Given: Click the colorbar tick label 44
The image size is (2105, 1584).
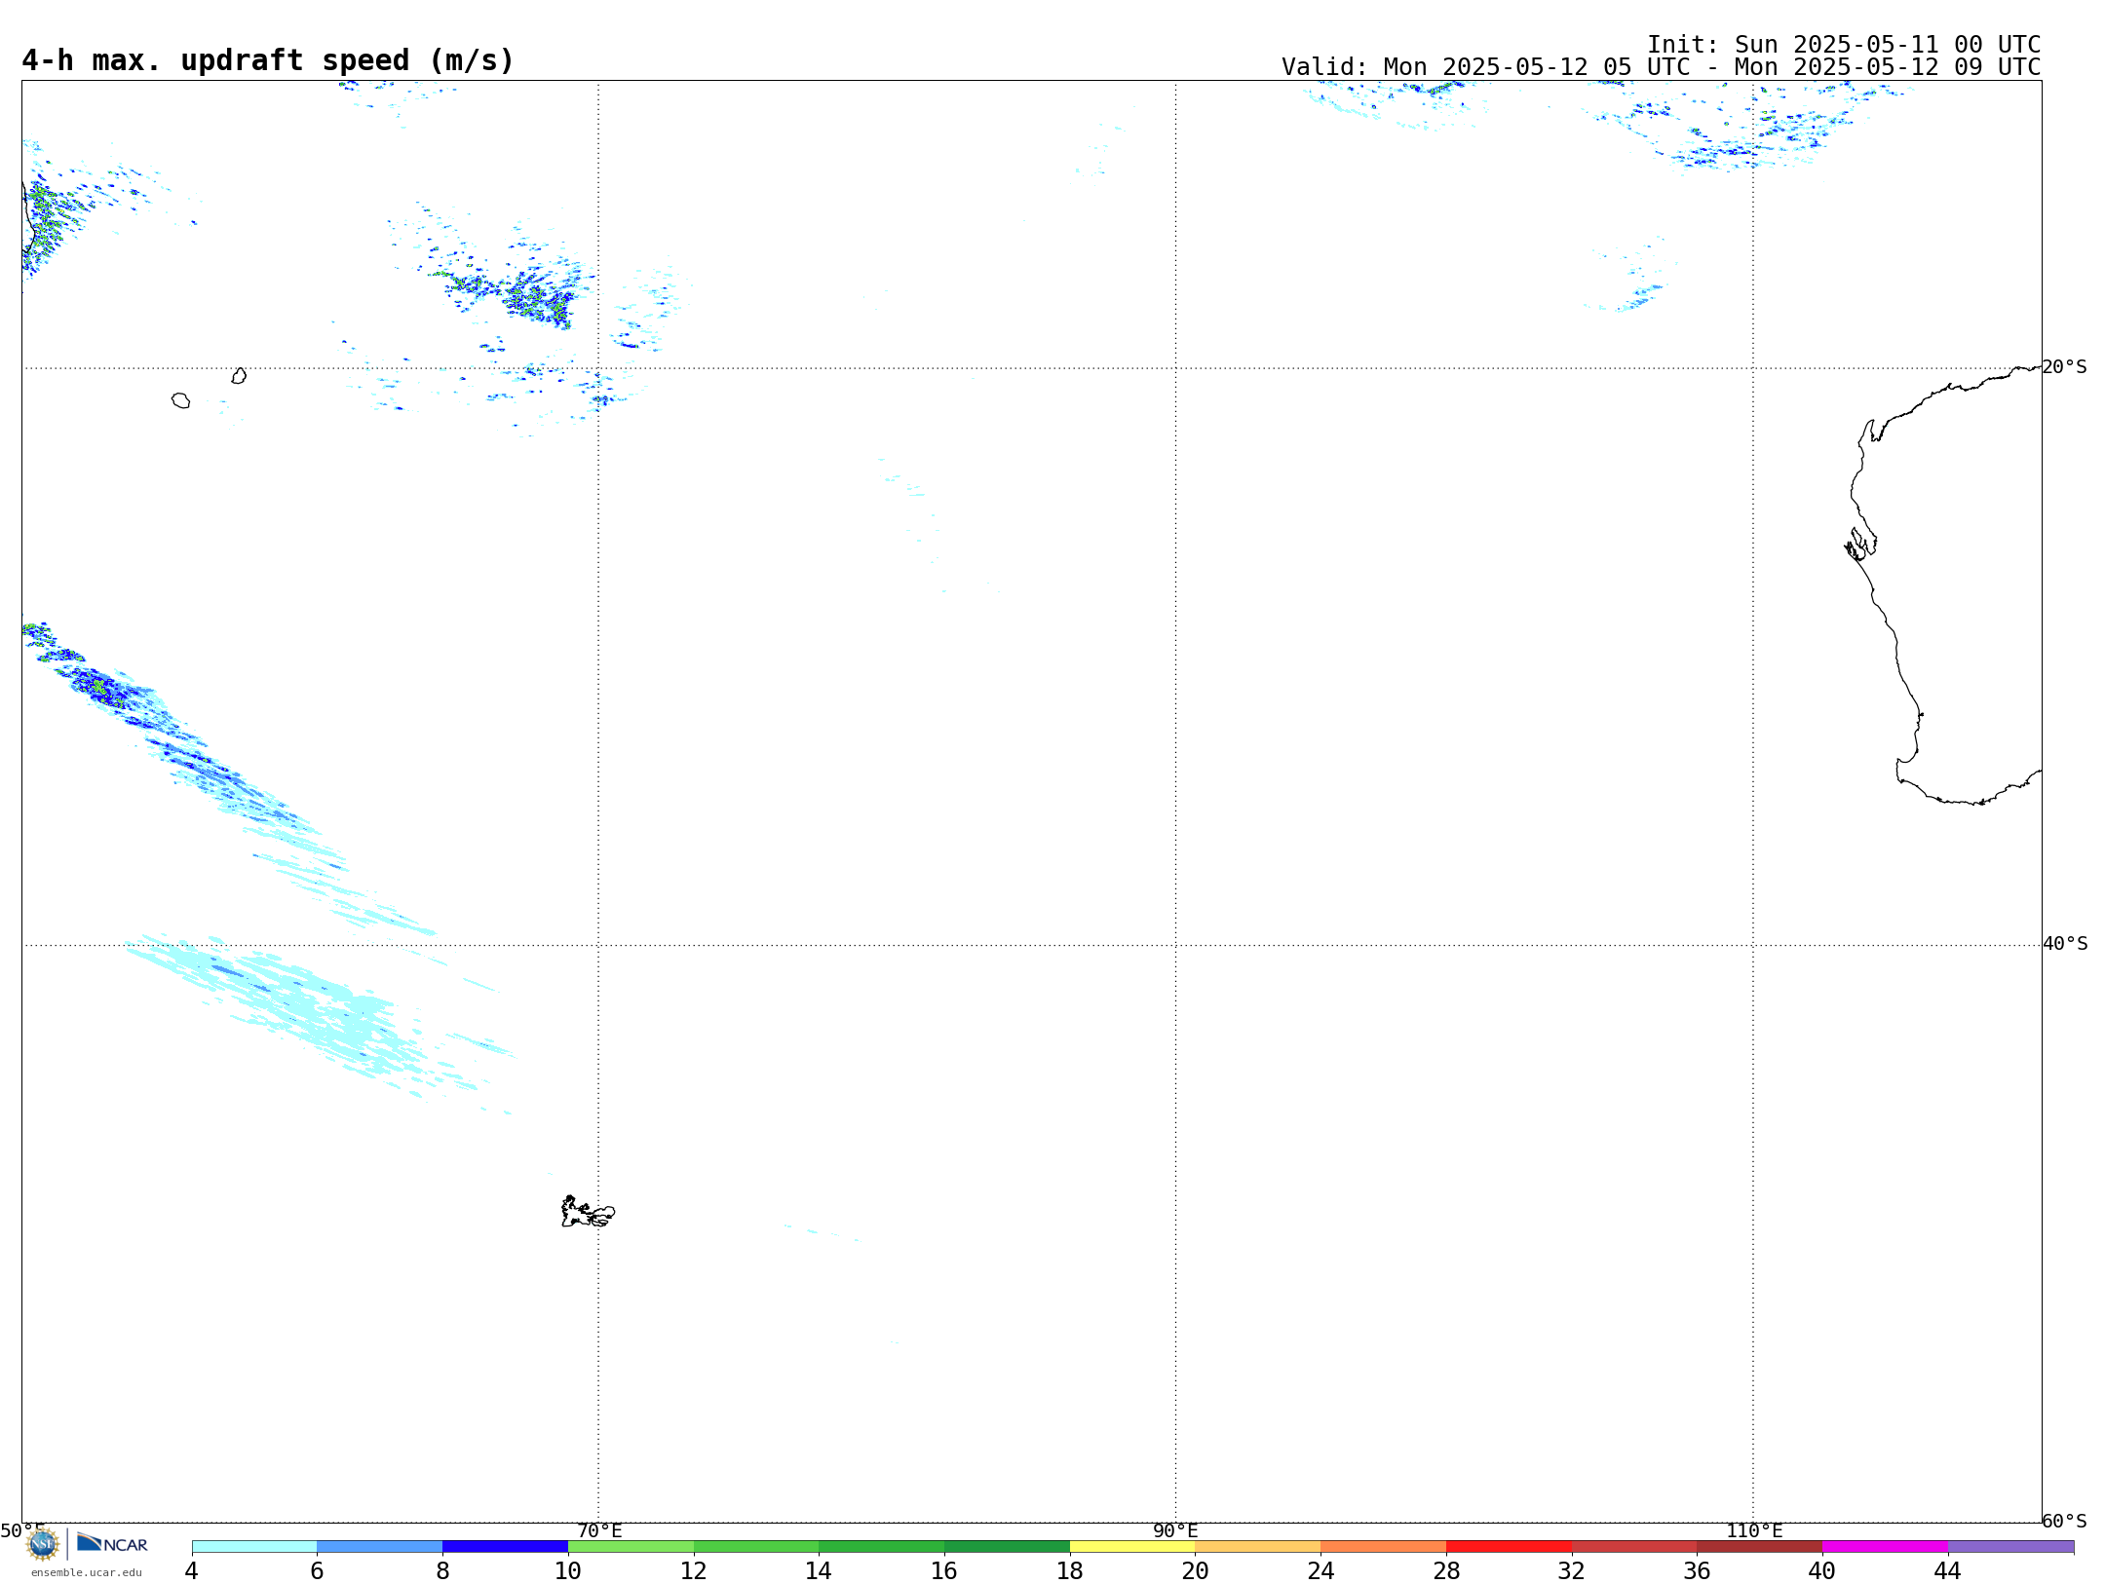Looking at the screenshot, I should pos(1948,1570).
